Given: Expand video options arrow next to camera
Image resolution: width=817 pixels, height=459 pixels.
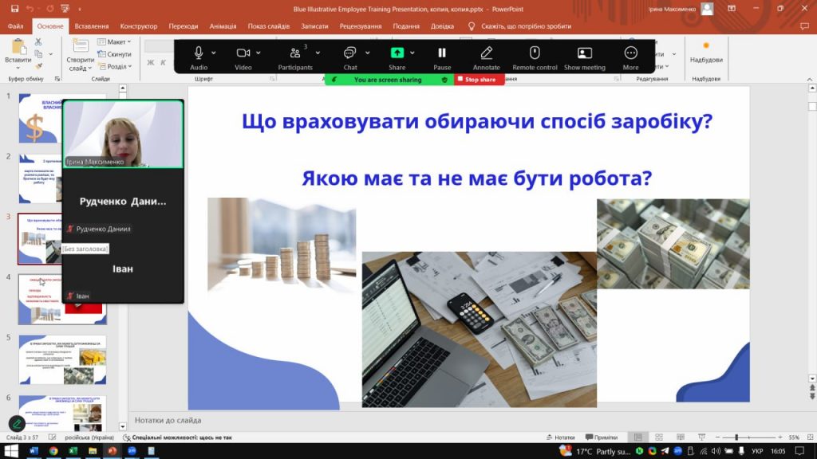Looking at the screenshot, I should pos(259,53).
